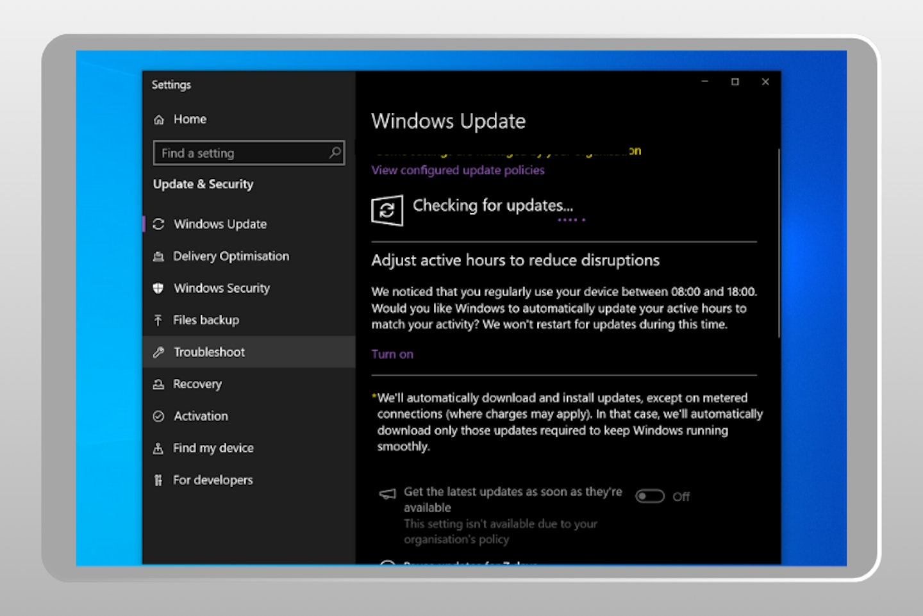Viewport: 923px width, 616px height.
Task: Open Recovery section
Action: pyautogui.click(x=249, y=384)
